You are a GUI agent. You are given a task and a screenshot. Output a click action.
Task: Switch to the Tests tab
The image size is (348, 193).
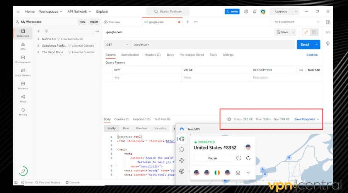213,55
